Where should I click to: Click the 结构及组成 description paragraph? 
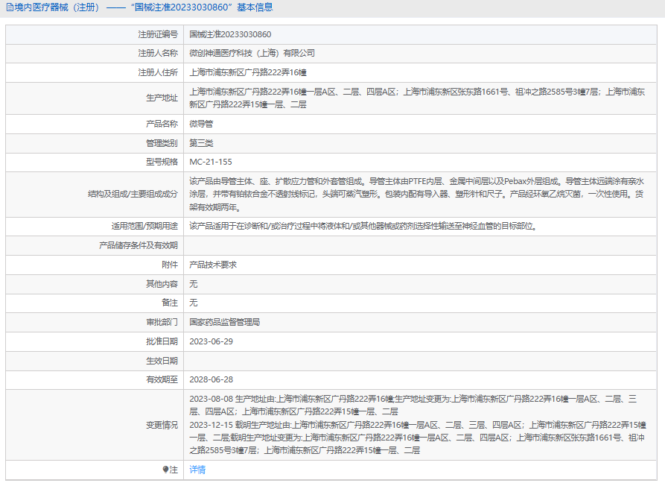coord(417,194)
